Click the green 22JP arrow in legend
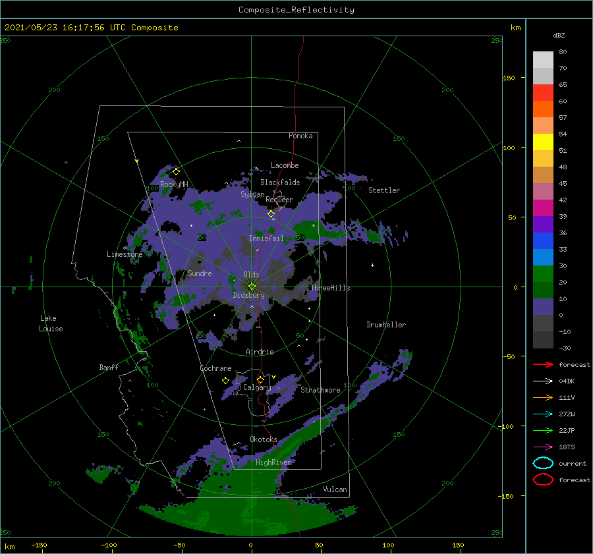The width and height of the screenshot is (593, 554). [543, 430]
